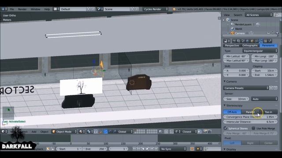Open the Help menu
This screenshot has height=158, width=282.
click(47, 9)
